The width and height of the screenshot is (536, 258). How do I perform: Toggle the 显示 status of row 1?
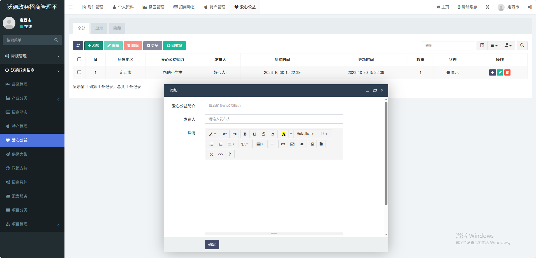(452, 72)
